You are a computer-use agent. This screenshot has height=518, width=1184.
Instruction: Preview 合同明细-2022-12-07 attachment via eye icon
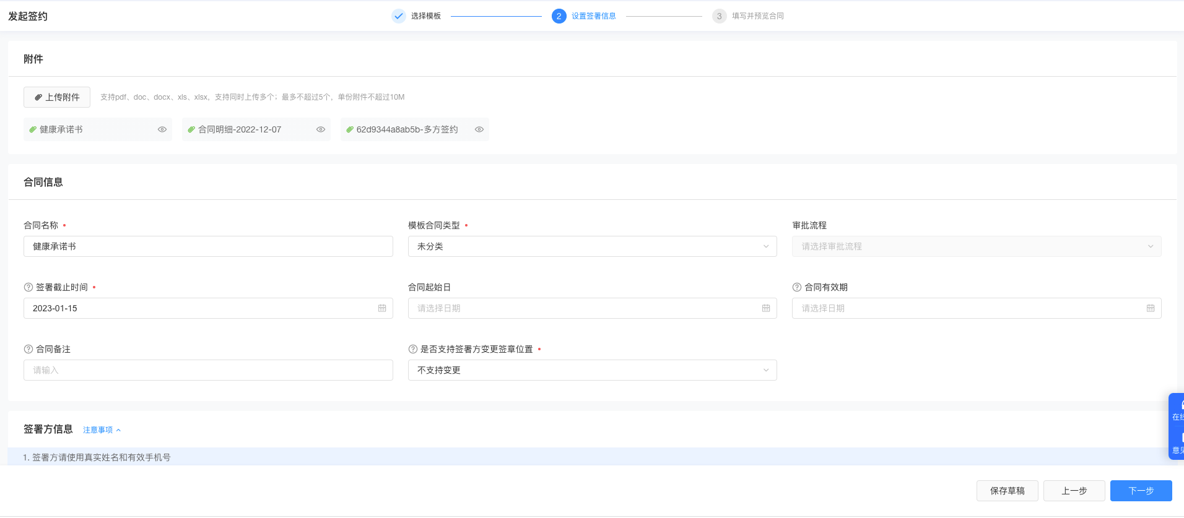321,129
